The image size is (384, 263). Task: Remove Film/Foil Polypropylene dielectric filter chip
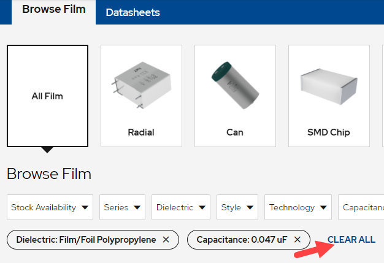[166, 240]
